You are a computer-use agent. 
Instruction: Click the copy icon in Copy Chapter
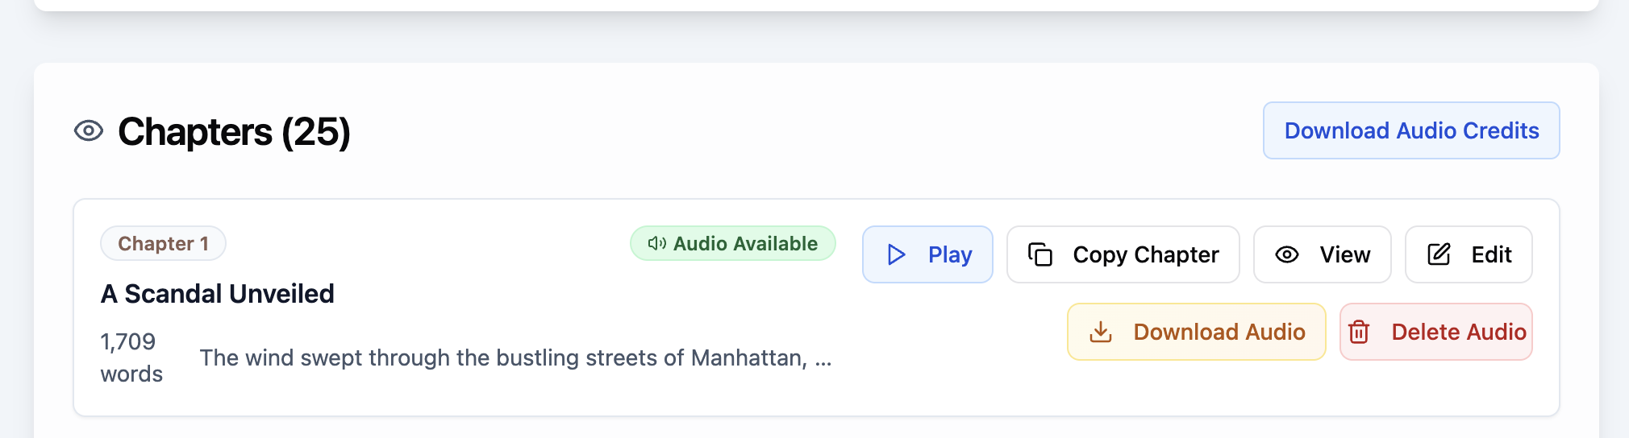point(1040,254)
